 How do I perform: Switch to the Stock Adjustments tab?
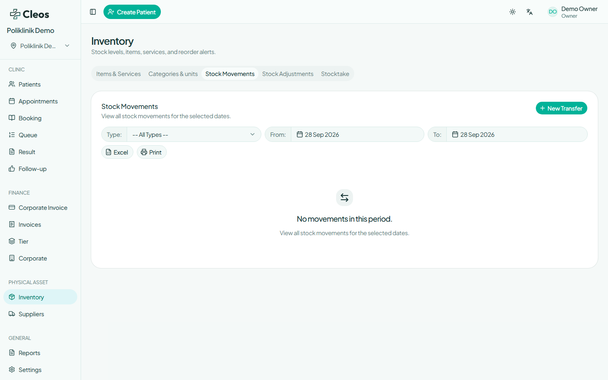click(288, 74)
